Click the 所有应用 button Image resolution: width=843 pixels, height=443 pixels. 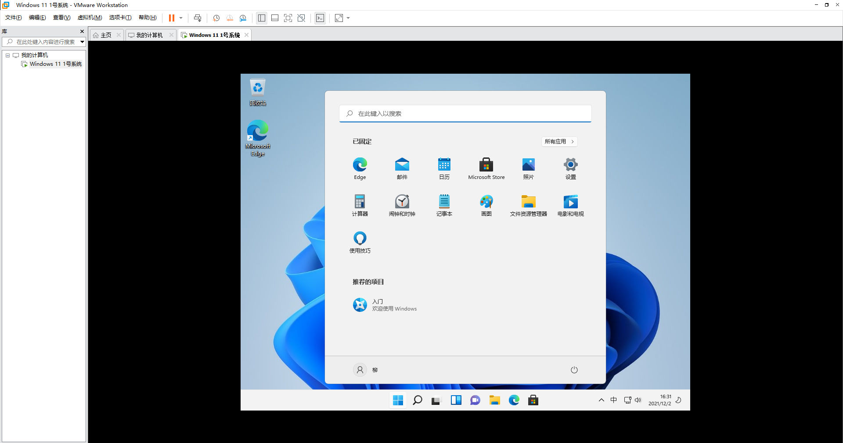pyautogui.click(x=559, y=142)
